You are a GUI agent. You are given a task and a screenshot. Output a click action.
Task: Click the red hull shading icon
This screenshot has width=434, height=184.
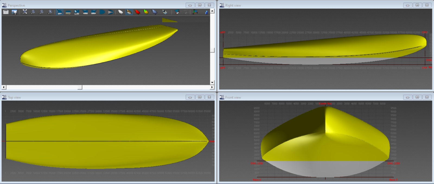coord(138,12)
